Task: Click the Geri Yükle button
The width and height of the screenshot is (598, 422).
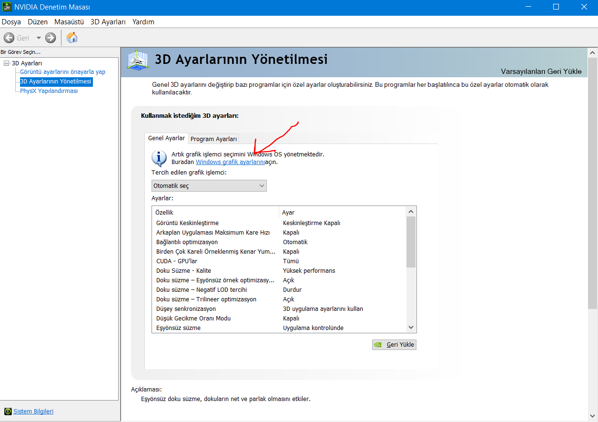Action: [394, 344]
